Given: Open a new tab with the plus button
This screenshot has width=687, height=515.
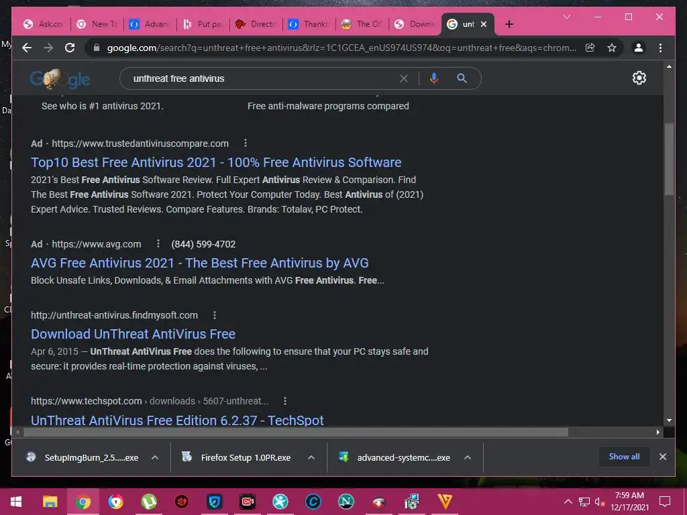Looking at the screenshot, I should tap(509, 24).
